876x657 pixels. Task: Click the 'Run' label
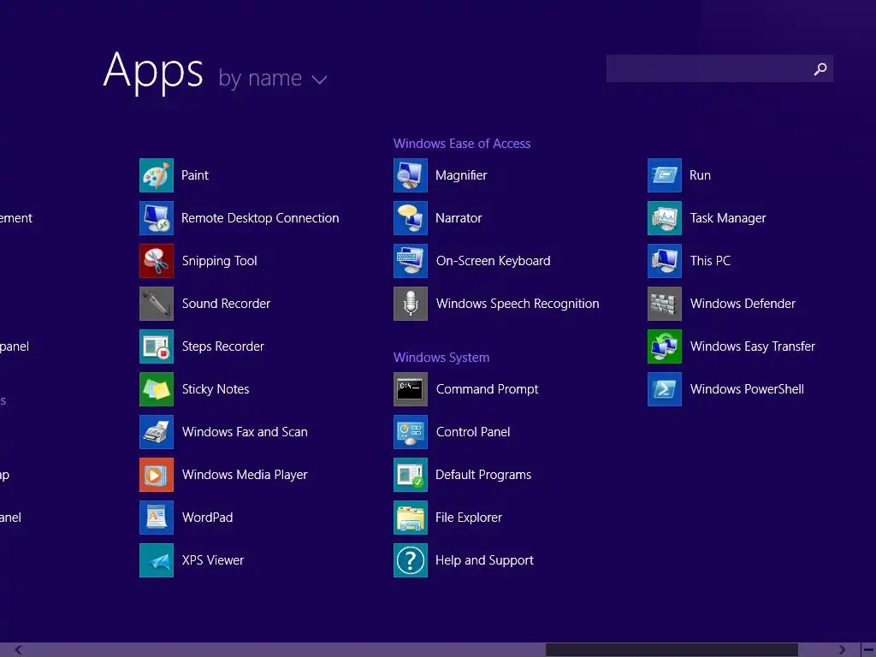point(700,175)
